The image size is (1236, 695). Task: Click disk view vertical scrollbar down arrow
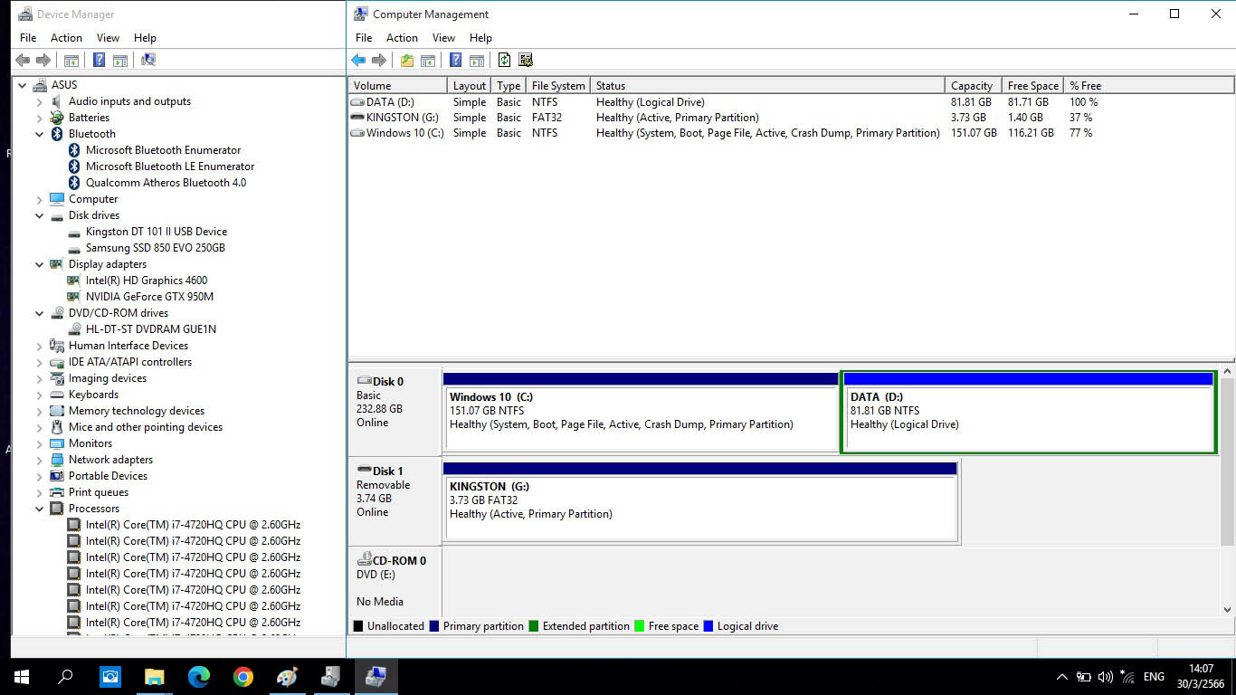click(x=1228, y=610)
